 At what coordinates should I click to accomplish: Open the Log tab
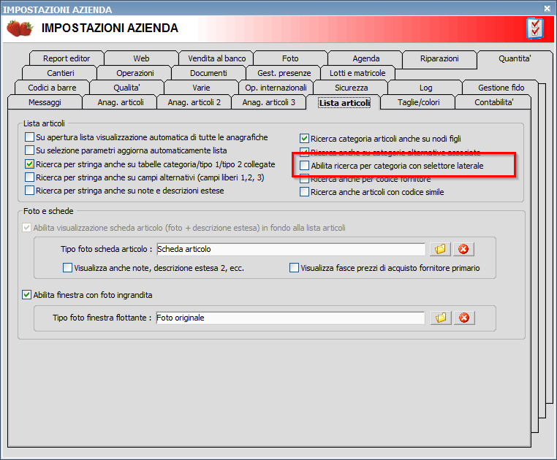(x=425, y=88)
